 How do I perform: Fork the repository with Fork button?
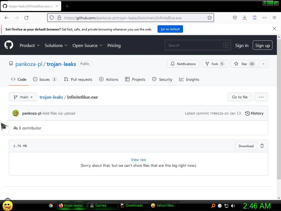tap(215, 64)
